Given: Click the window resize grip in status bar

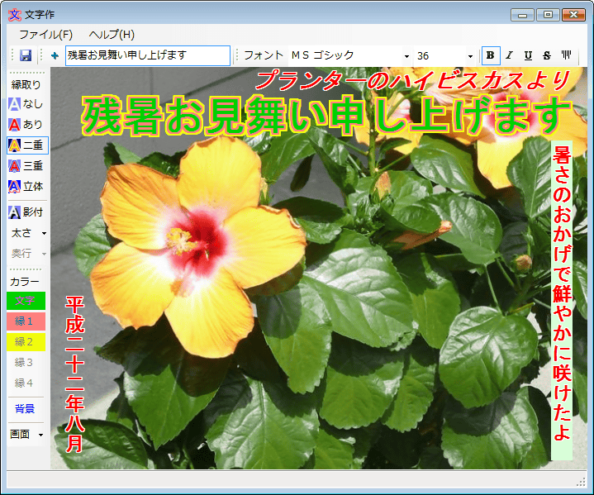Looking at the screenshot, I should [581, 482].
